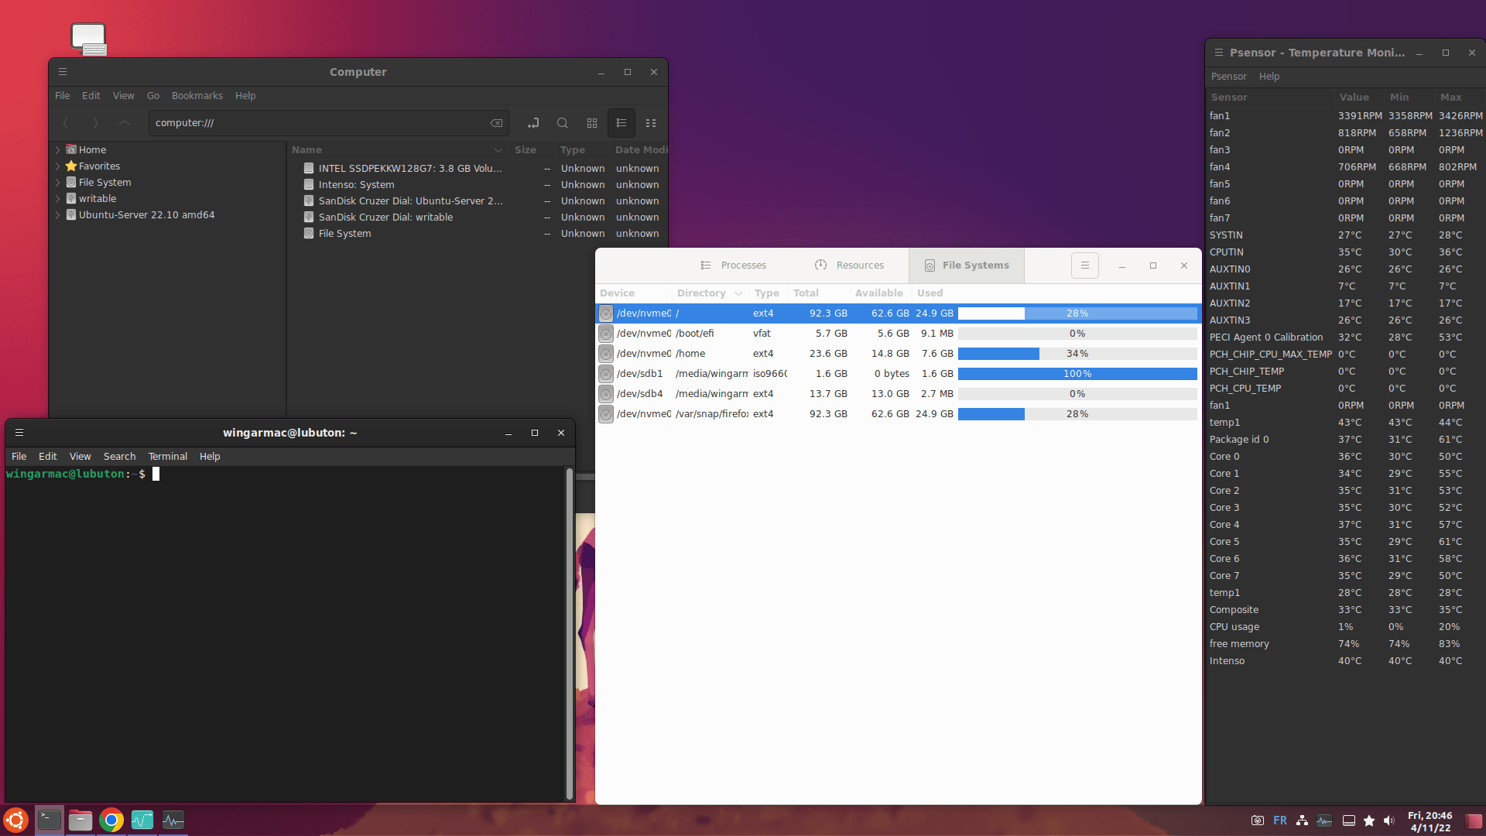Open the Terminal menu in terminal window

pos(167,457)
